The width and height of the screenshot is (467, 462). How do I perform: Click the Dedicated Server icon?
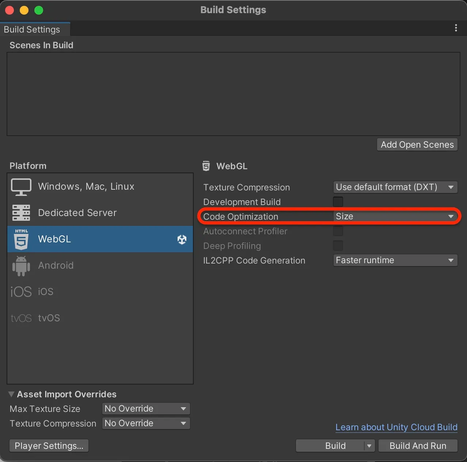(x=21, y=213)
